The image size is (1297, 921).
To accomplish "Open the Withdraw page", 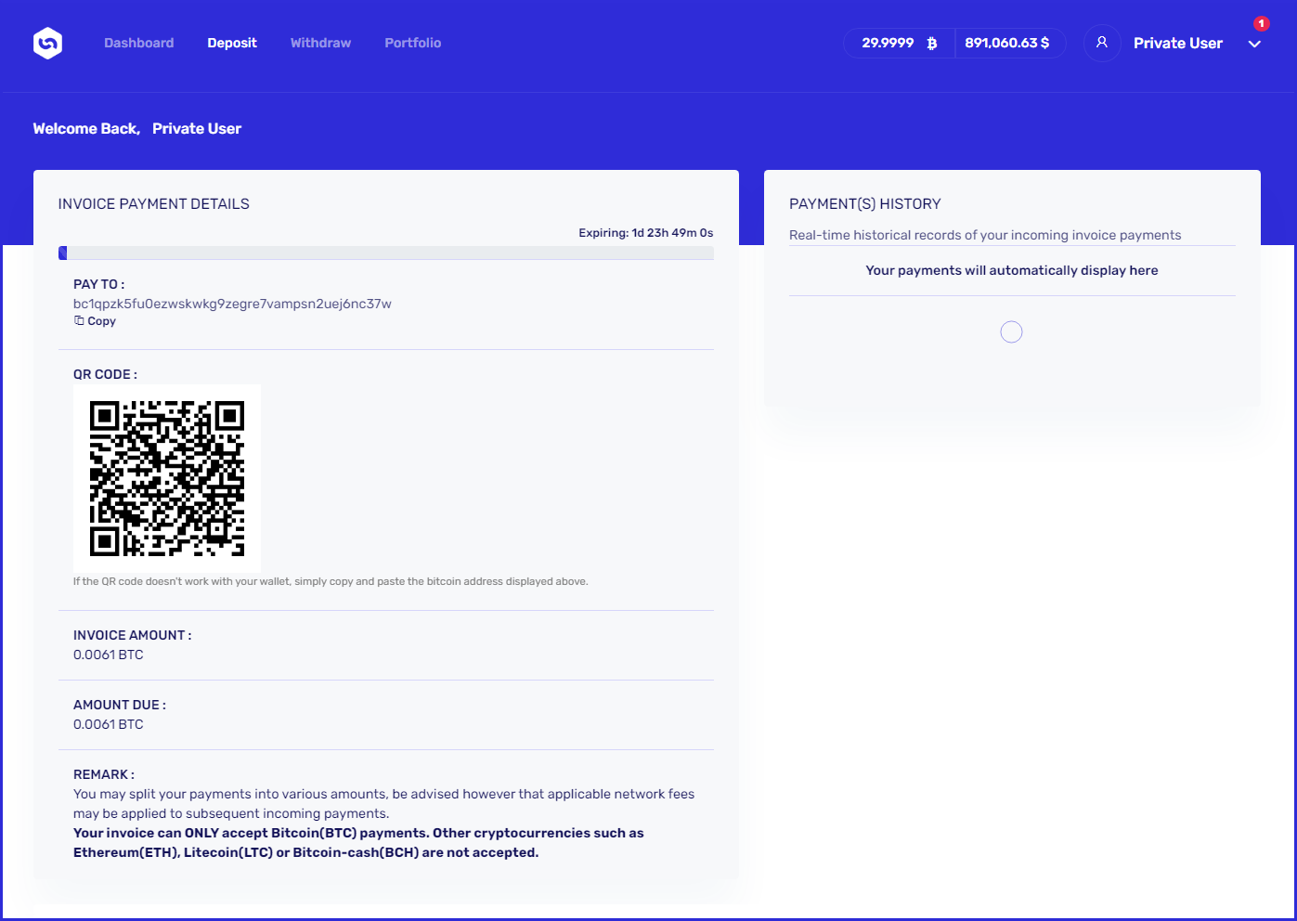I will pos(320,43).
